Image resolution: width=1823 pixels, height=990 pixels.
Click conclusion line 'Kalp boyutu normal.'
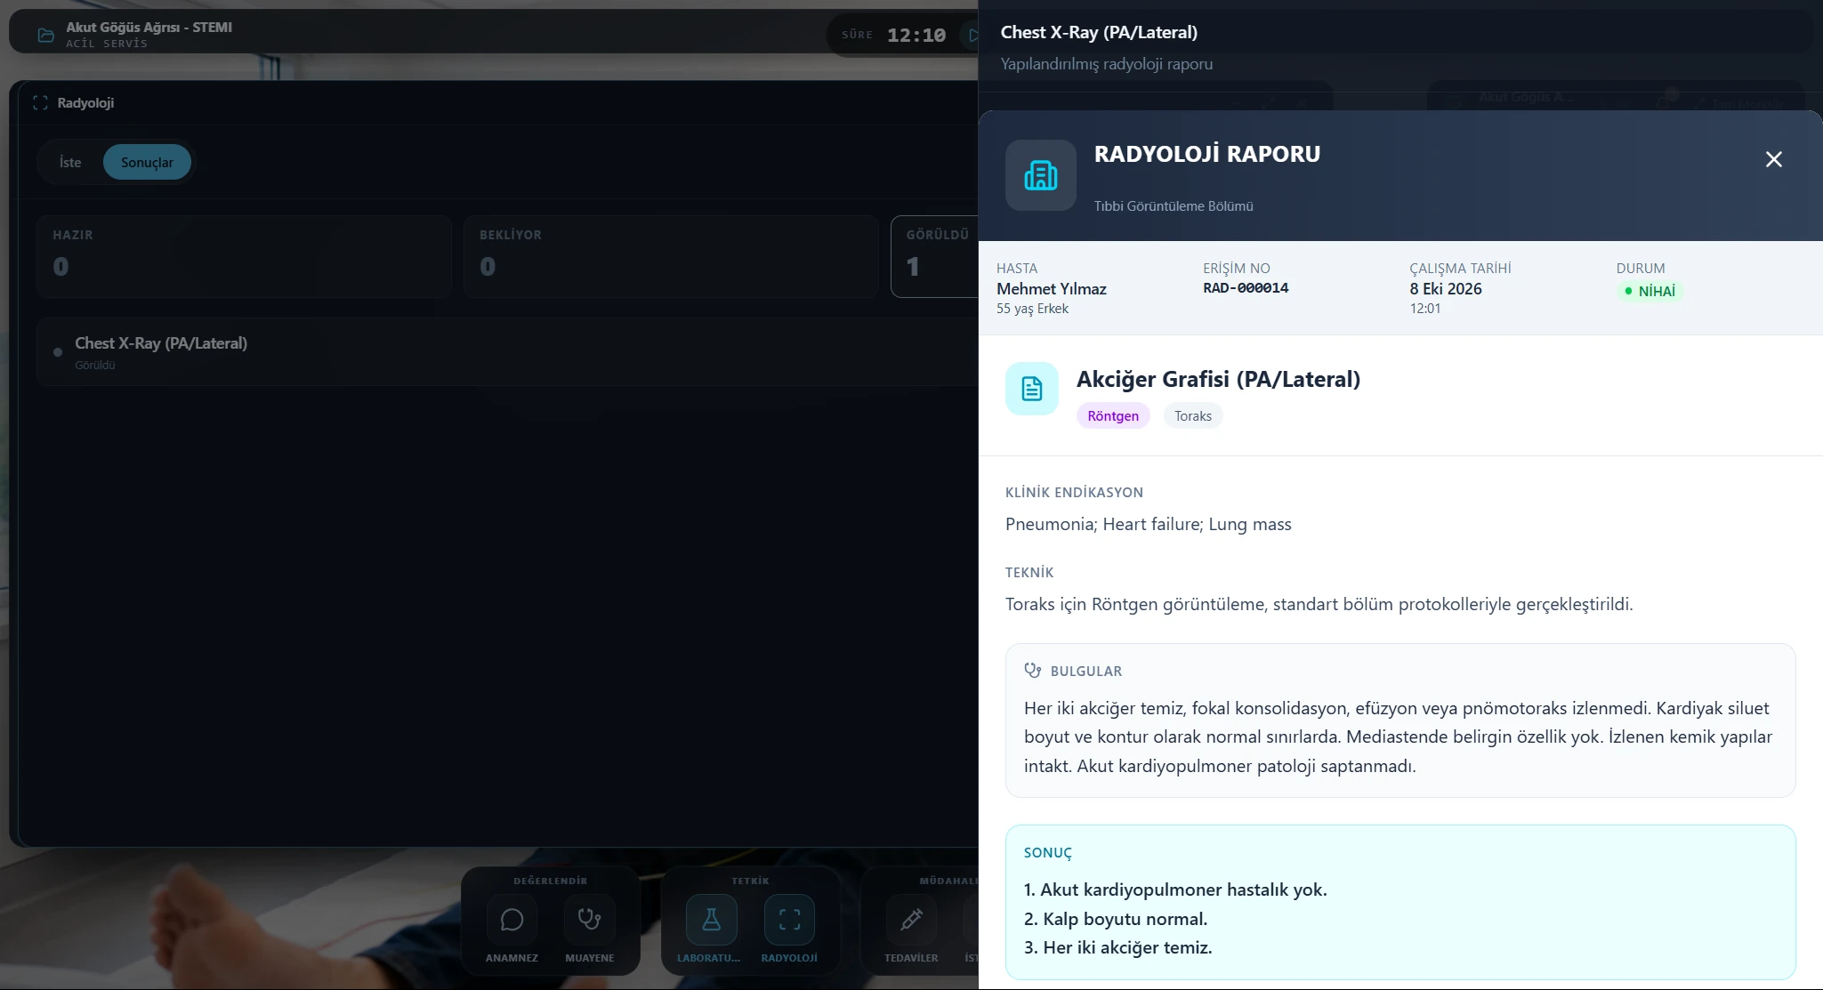tap(1116, 919)
